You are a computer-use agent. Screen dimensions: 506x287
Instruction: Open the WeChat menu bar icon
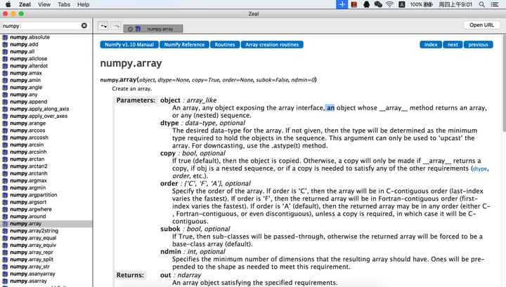[378, 4]
